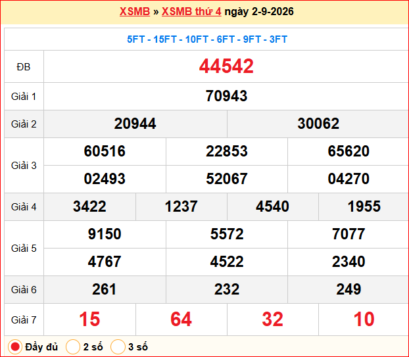The width and height of the screenshot is (409, 357).
Task: Click Giải 5 number 7077
Action: pos(349,234)
